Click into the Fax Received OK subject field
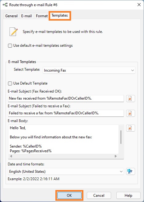 coord(66,99)
